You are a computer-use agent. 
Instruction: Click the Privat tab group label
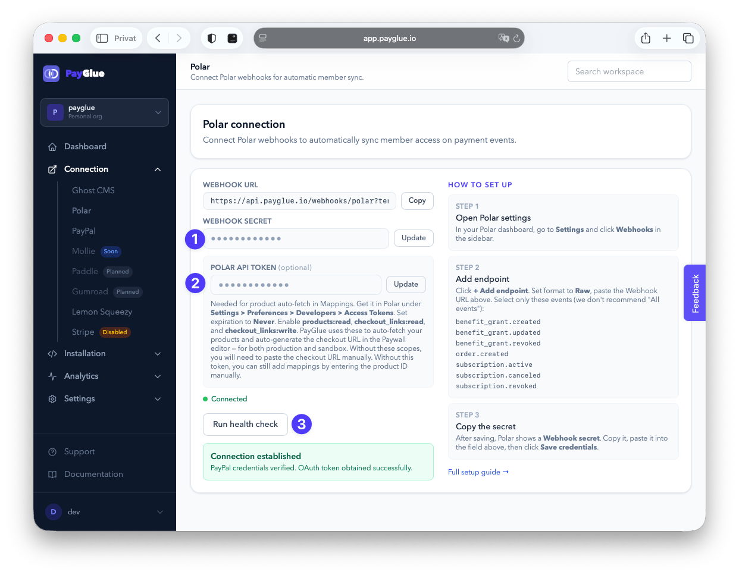(x=125, y=38)
